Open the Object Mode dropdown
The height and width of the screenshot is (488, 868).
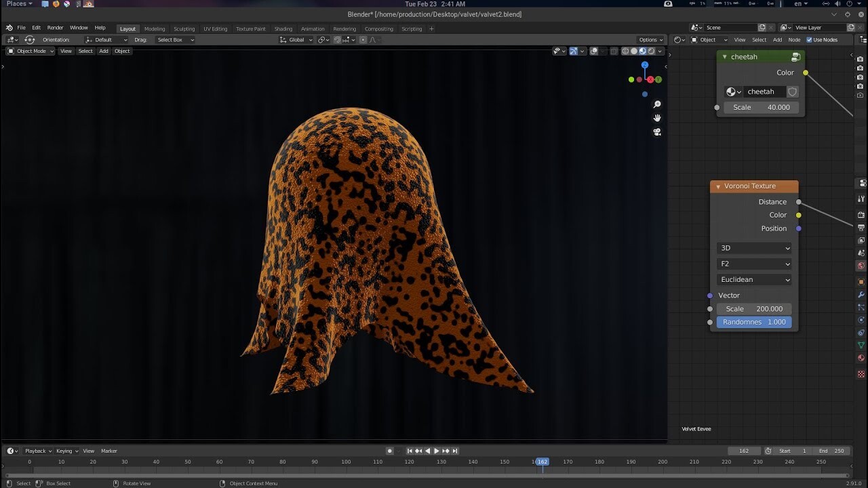coord(30,51)
